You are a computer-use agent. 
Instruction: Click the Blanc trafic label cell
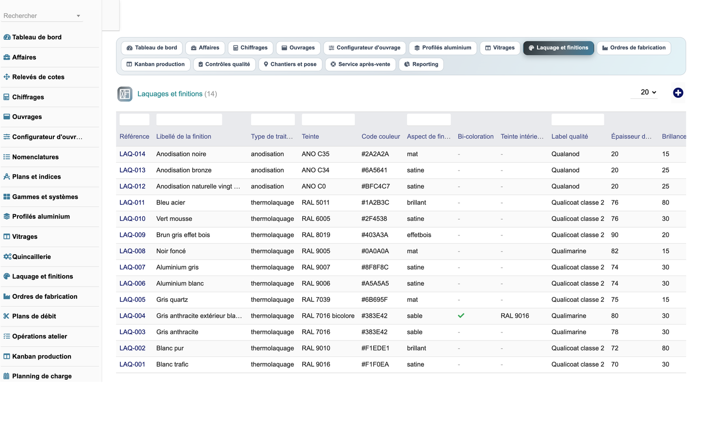[x=172, y=365]
